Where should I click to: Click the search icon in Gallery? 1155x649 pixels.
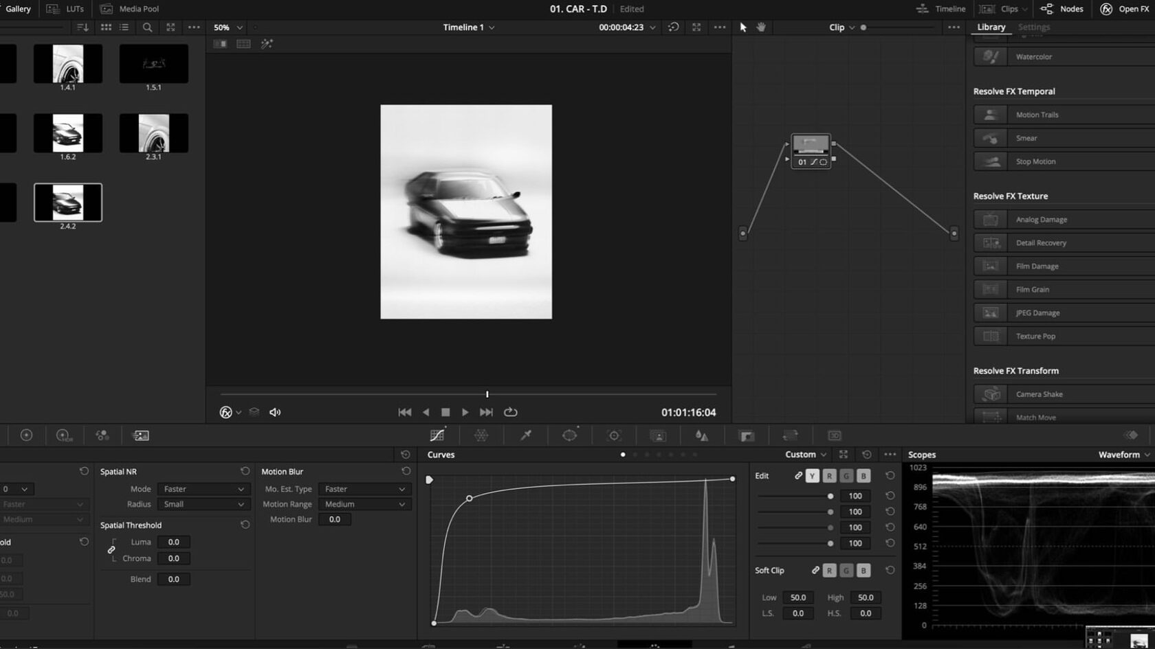(147, 27)
